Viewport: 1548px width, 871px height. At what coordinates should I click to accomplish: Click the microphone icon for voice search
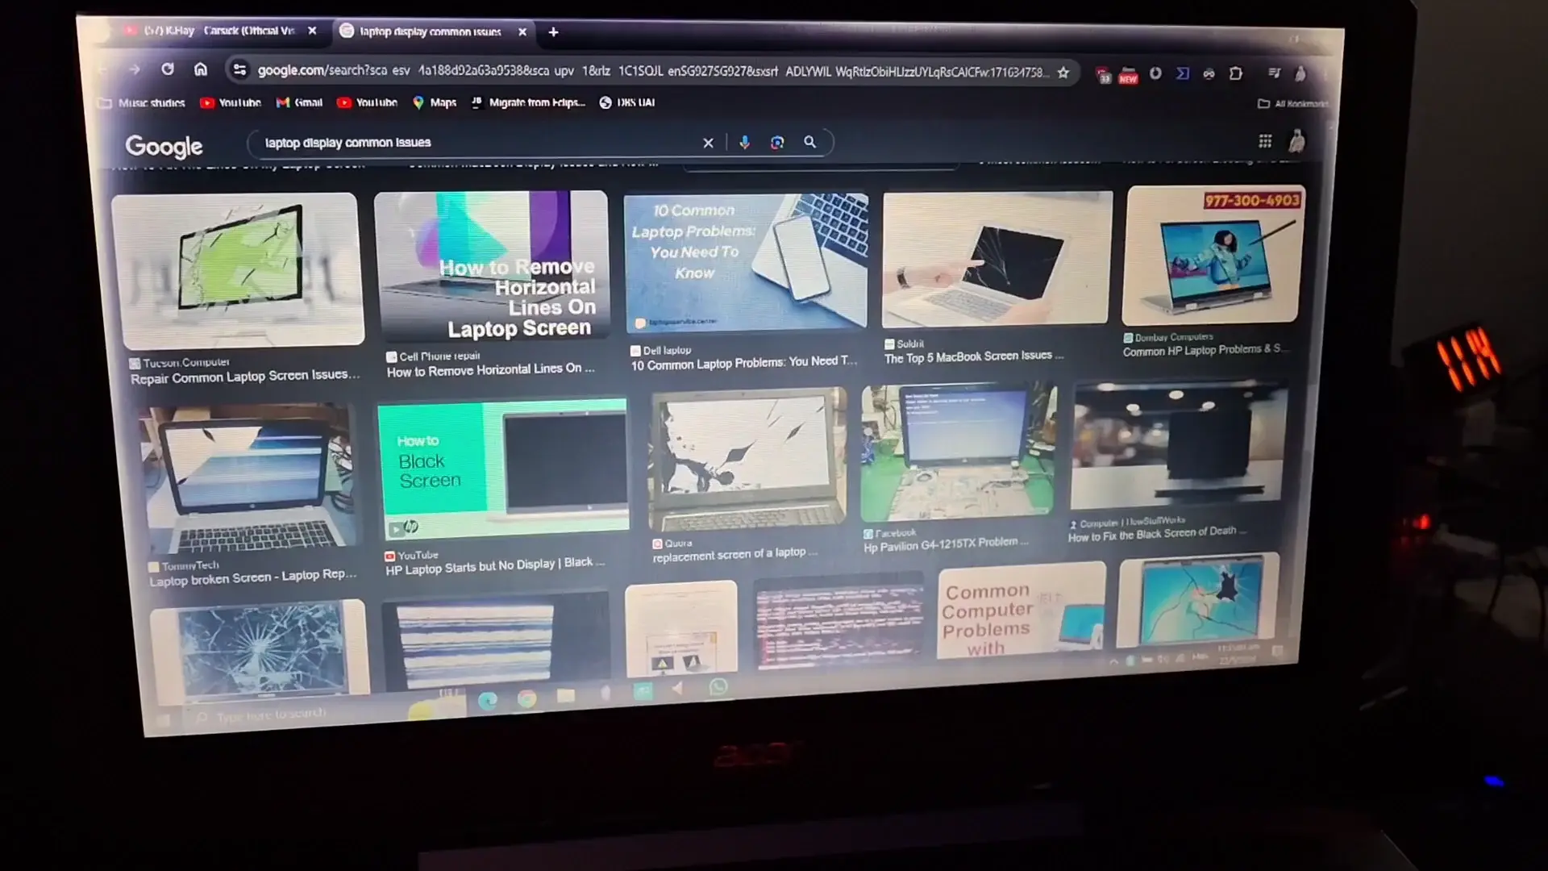point(744,143)
